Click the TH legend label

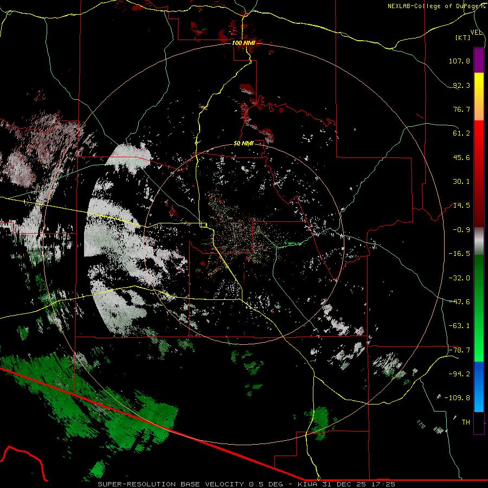tap(466, 422)
